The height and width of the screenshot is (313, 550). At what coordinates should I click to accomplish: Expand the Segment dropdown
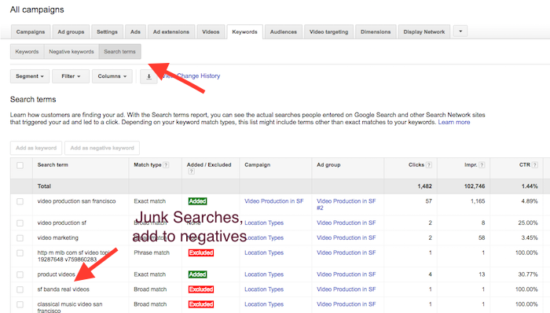pos(30,76)
